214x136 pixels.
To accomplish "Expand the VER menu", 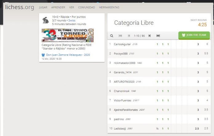I will (72, 7).
